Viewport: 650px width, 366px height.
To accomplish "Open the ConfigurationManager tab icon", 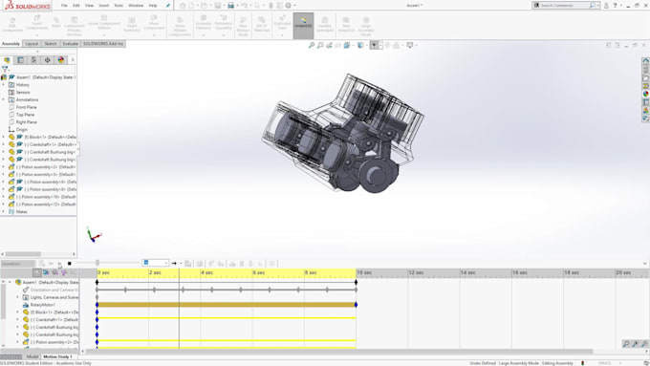I will [34, 60].
